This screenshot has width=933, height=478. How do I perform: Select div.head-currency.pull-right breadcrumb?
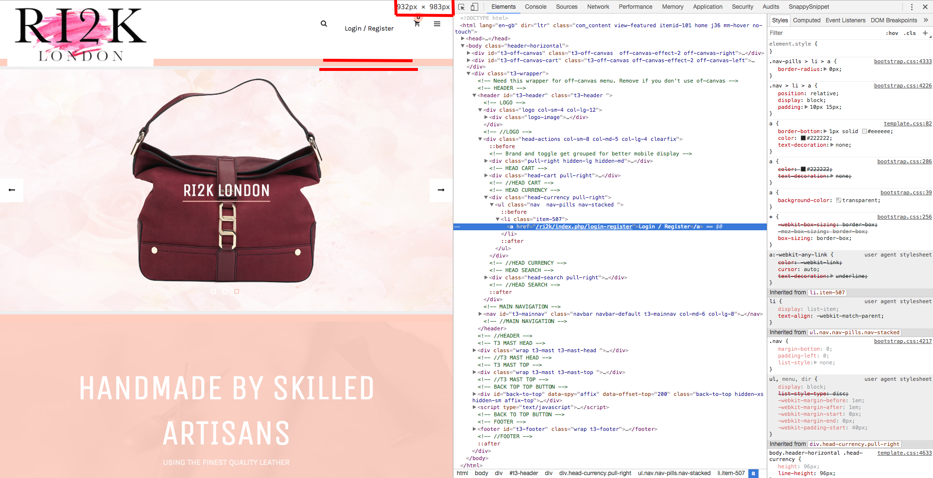595,473
